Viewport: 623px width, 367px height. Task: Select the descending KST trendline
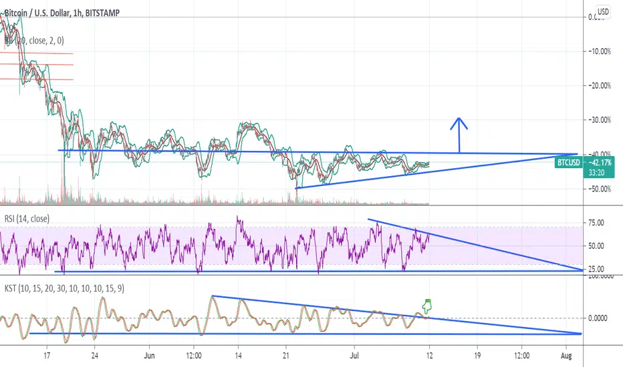click(x=396, y=315)
